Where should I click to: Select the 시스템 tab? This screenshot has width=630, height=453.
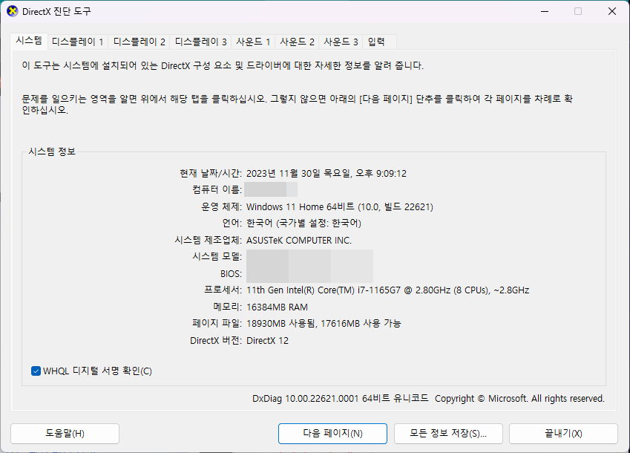coord(30,42)
